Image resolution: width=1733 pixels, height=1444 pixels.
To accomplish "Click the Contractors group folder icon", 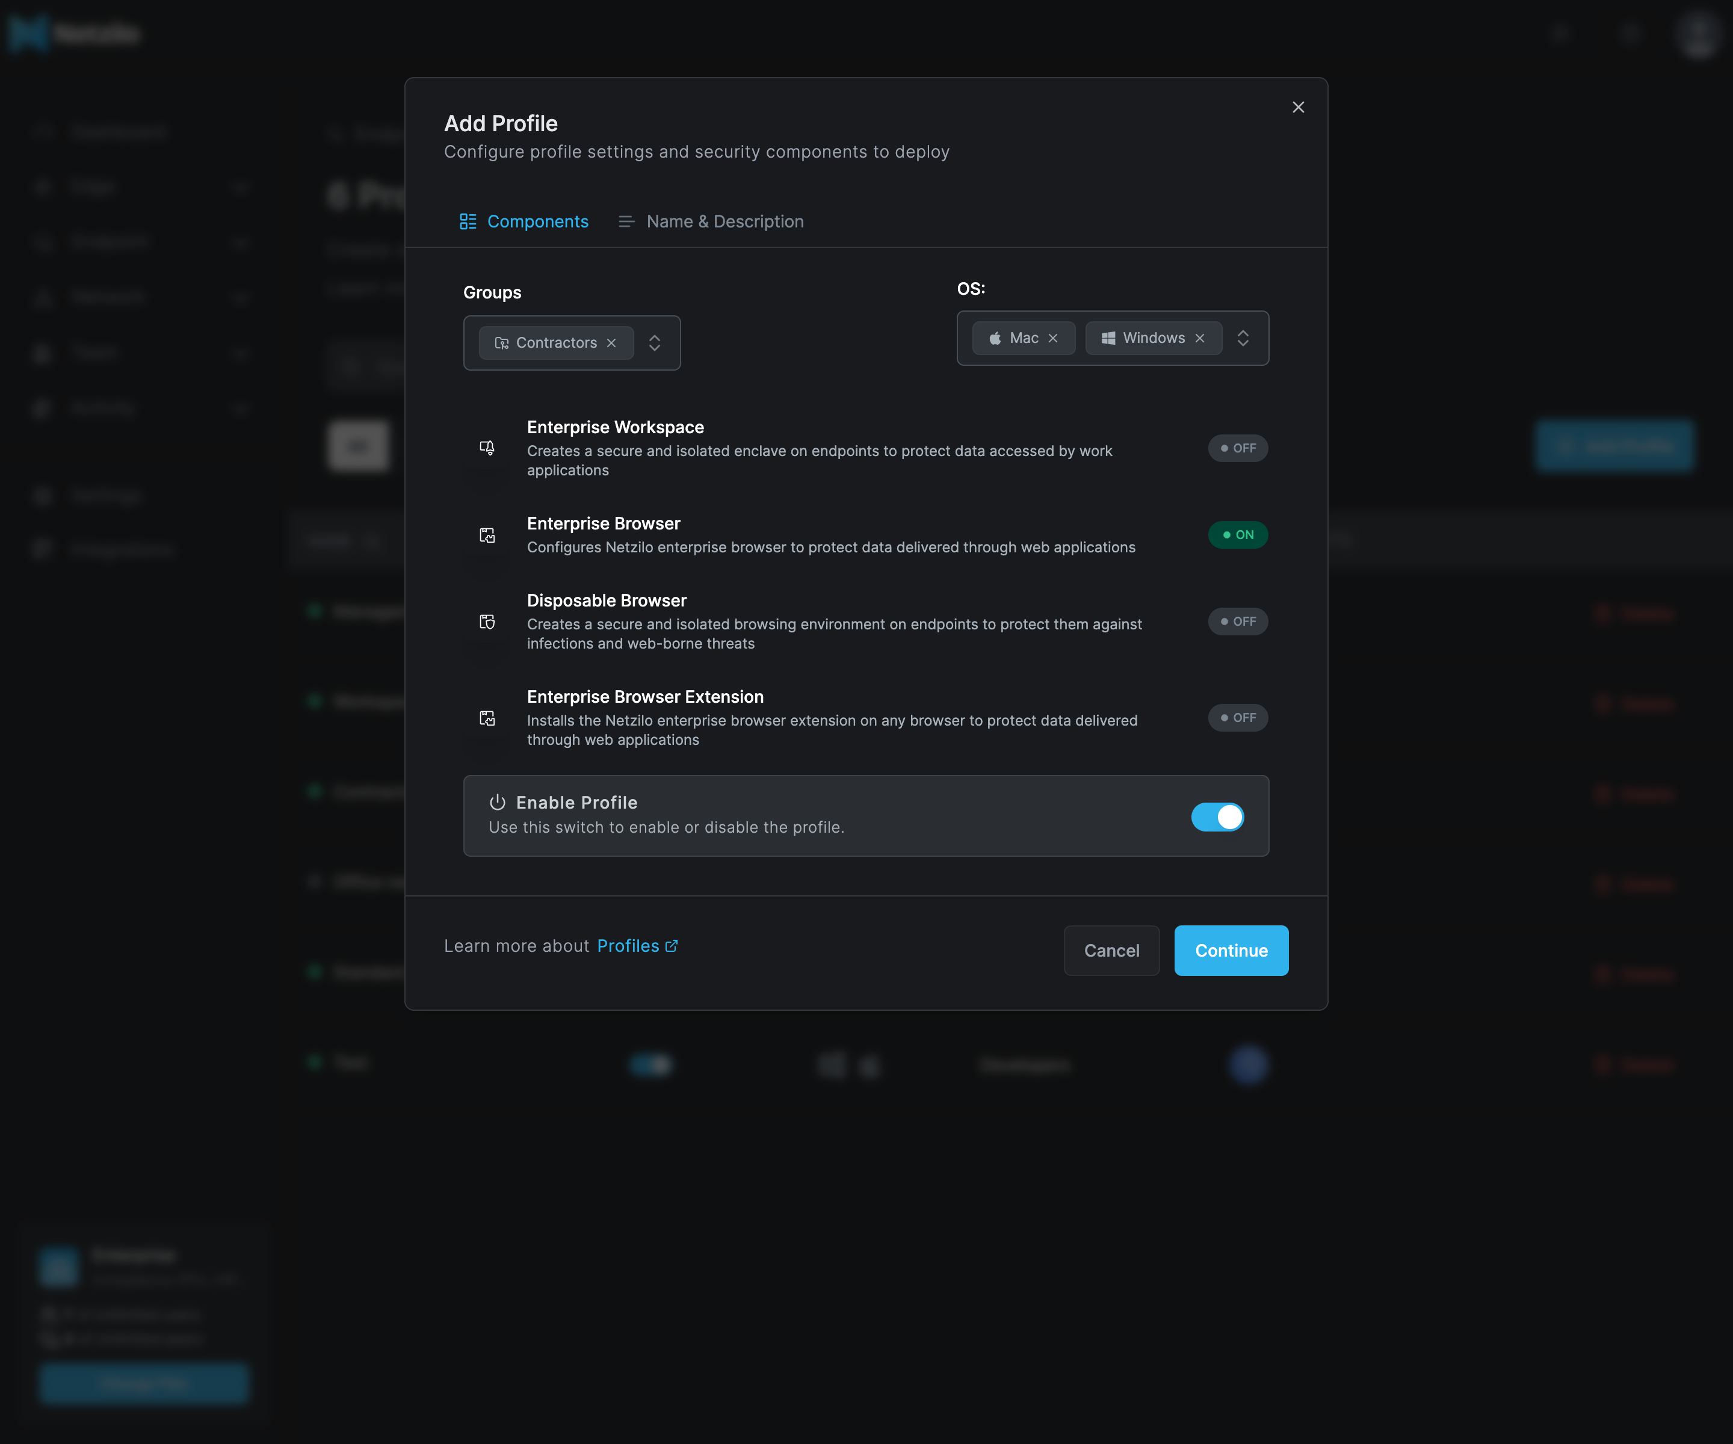I will pos(501,342).
